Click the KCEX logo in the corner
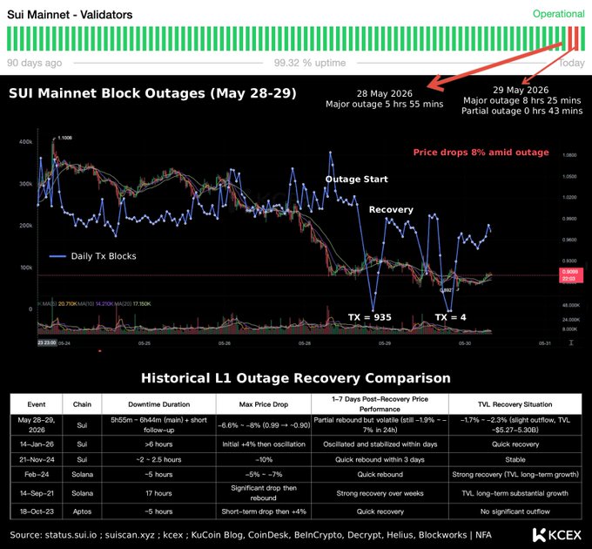The height and width of the screenshot is (549, 592). pos(557,535)
